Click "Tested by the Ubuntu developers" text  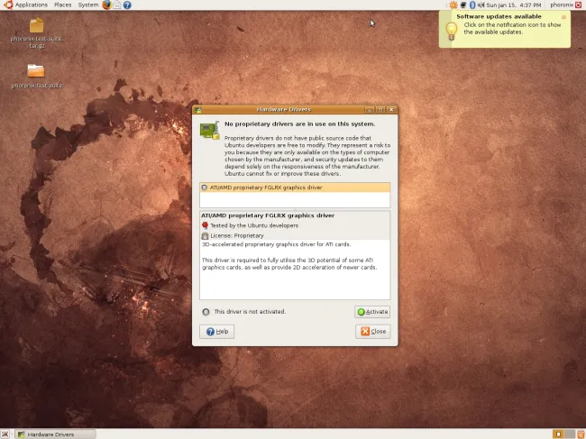pos(254,225)
